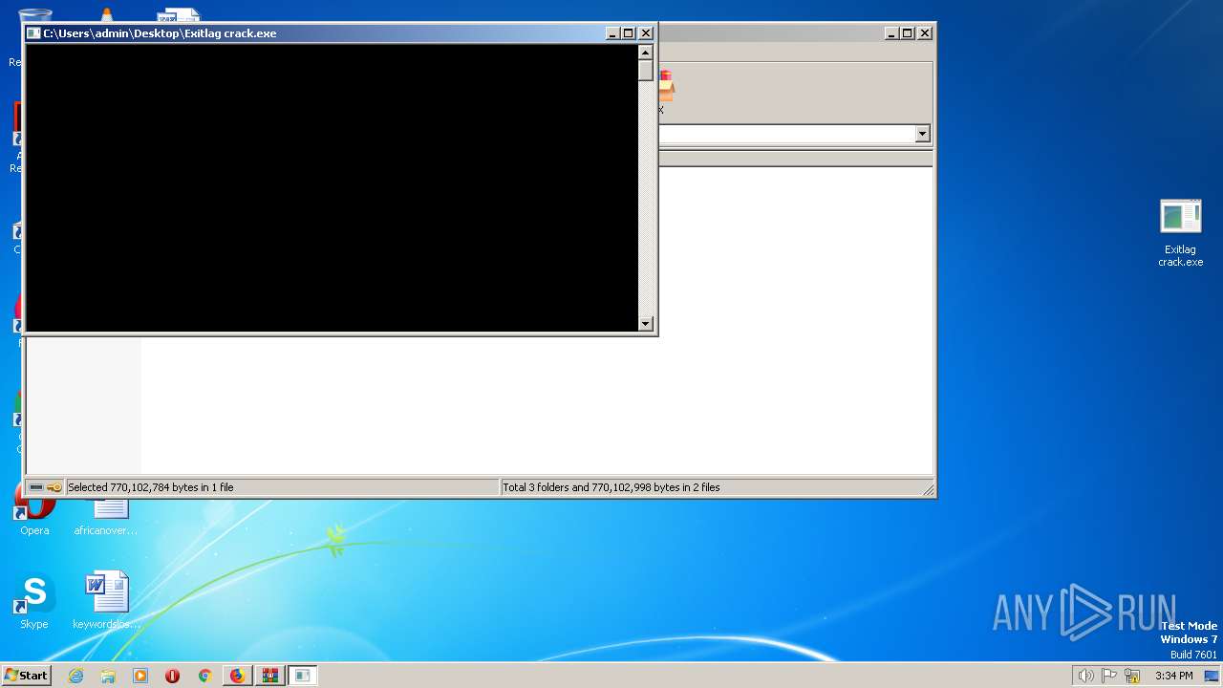
Task: Open the Action Center flag icon
Action: [1109, 676]
